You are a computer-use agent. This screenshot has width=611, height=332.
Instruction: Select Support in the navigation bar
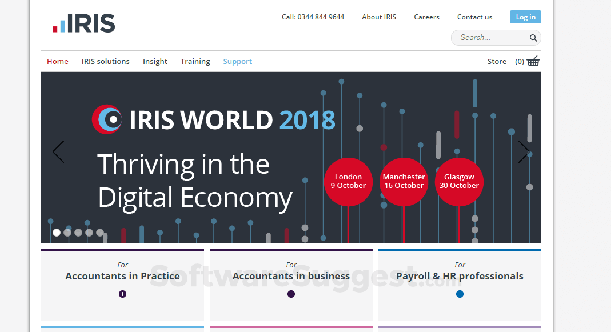(x=237, y=61)
